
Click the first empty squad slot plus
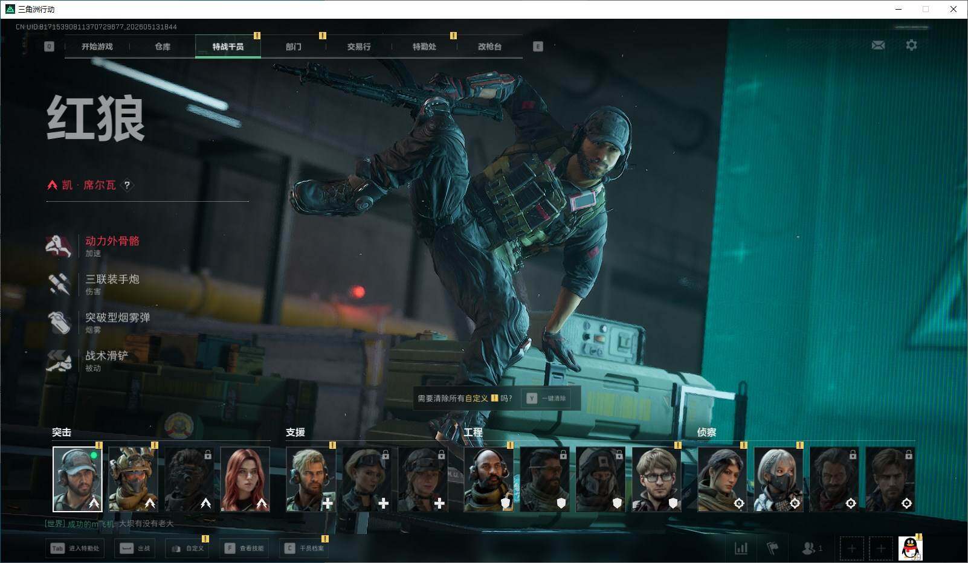[851, 549]
